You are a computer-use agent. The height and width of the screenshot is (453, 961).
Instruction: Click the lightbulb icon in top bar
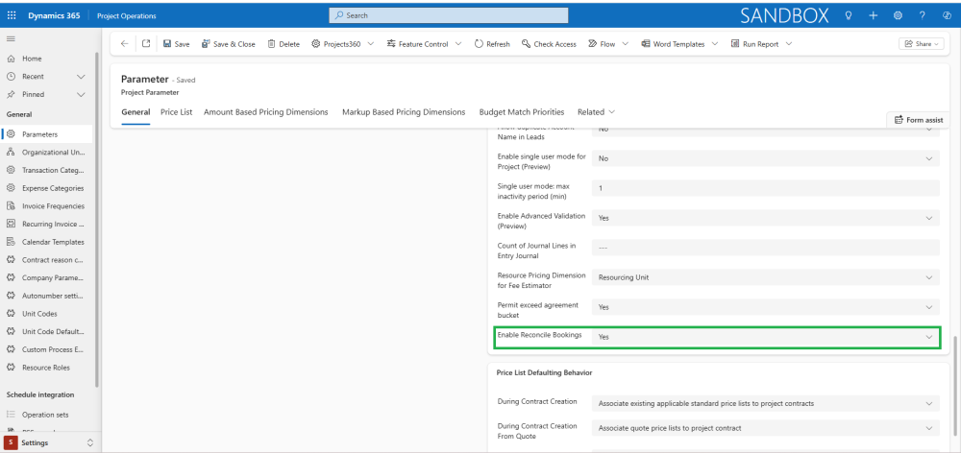[848, 15]
